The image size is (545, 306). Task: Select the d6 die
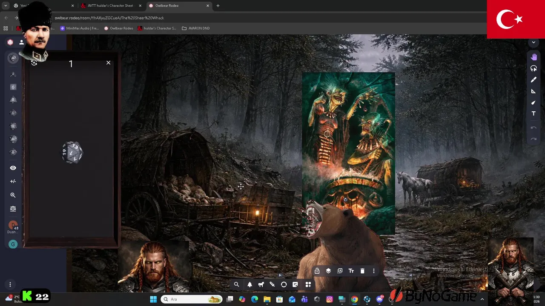tap(13, 87)
